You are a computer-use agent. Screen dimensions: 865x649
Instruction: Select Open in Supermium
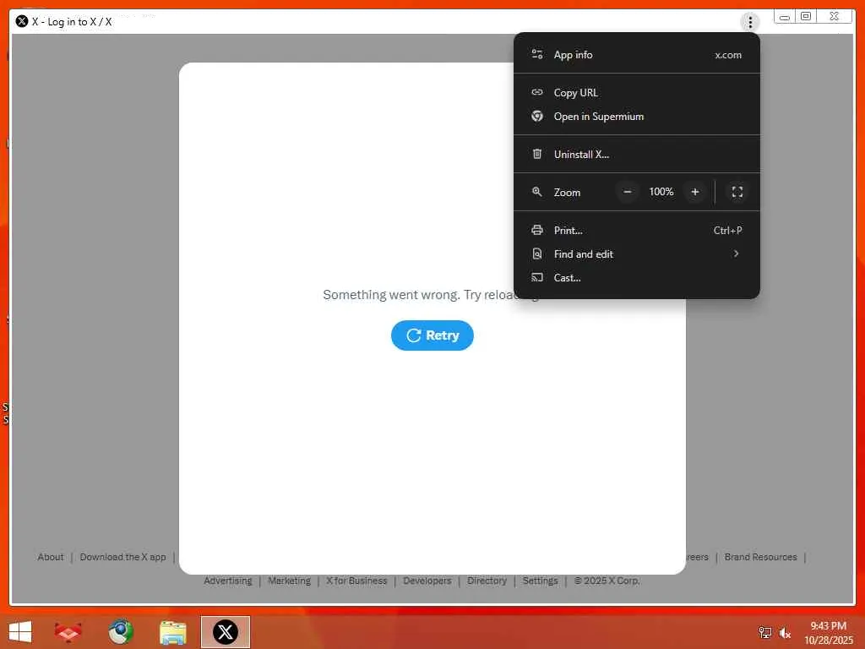(x=637, y=117)
